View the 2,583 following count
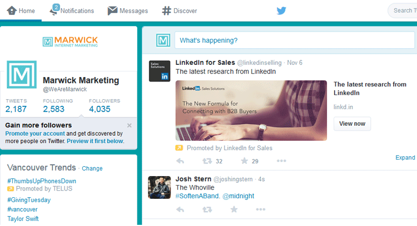This screenshot has height=226, width=417. click(x=58, y=105)
